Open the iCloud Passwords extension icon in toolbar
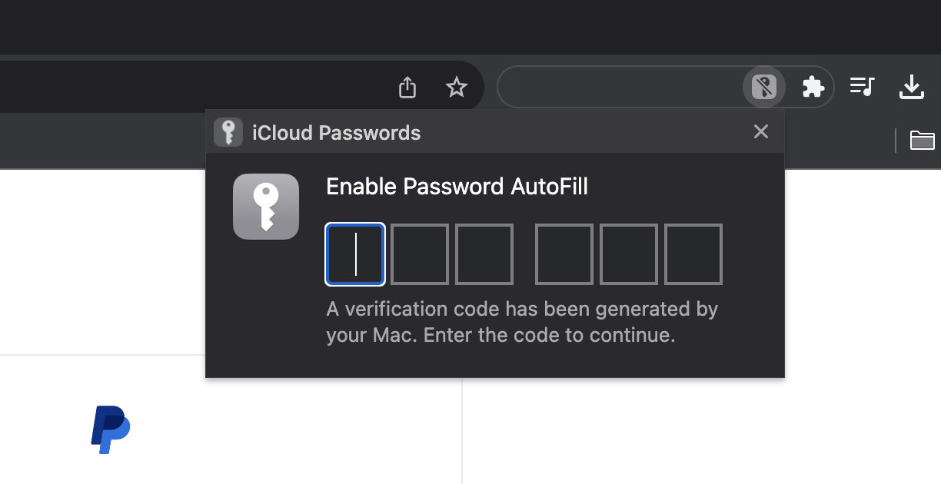The height and width of the screenshot is (484, 941). (x=763, y=87)
